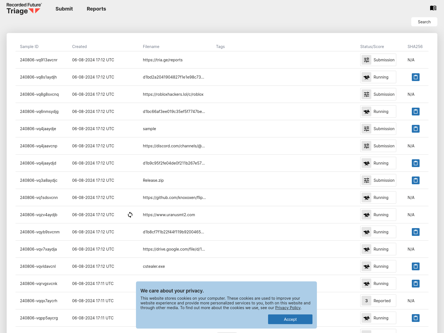The height and width of the screenshot is (333, 444).
Task: Open the documentation book icon
Action: (433, 8)
